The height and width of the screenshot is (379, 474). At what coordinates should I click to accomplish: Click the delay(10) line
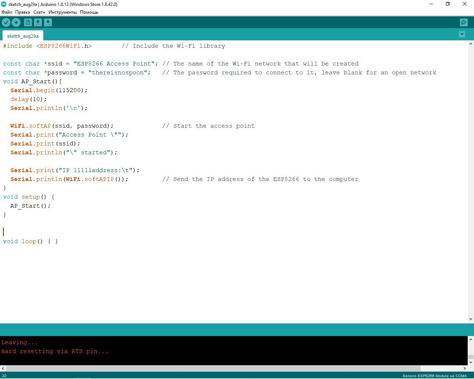(x=29, y=99)
